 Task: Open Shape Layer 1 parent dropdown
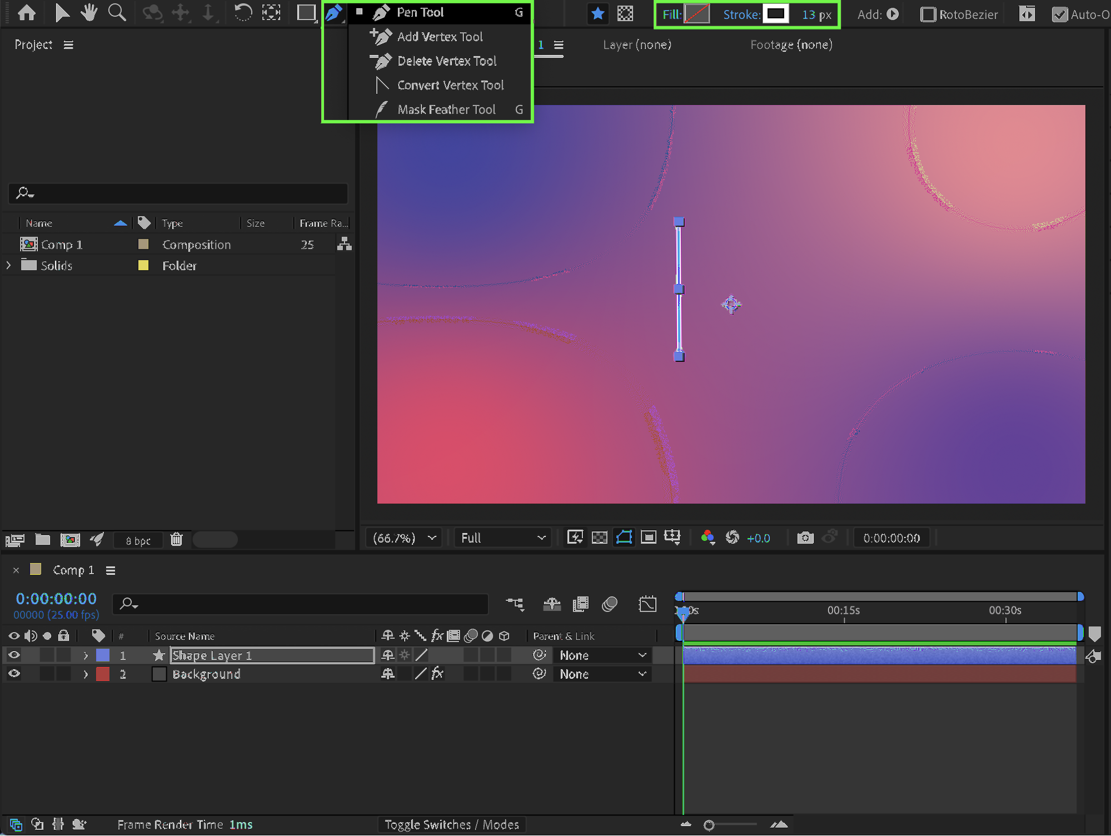603,655
